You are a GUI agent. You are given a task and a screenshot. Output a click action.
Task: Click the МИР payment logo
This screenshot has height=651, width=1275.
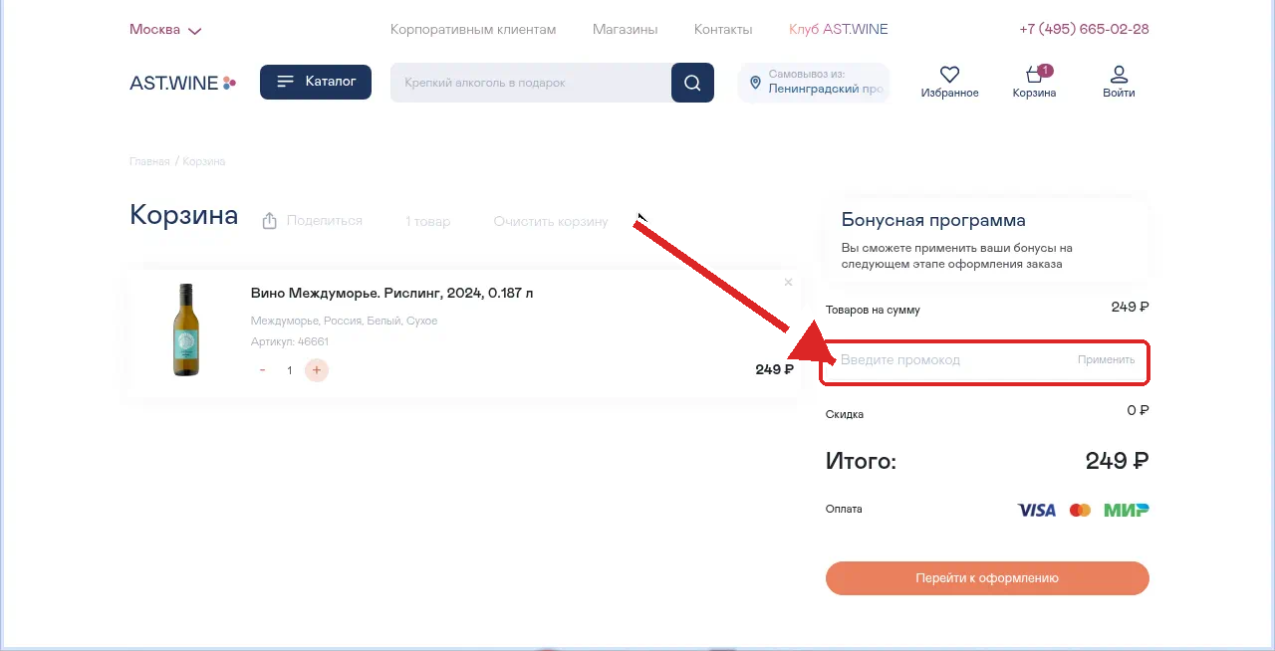1127,510
